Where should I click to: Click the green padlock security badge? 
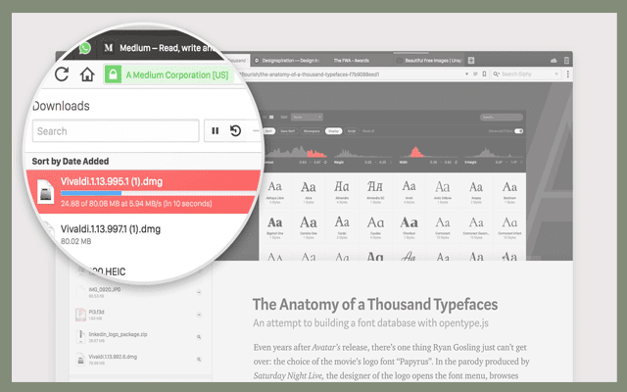point(114,74)
